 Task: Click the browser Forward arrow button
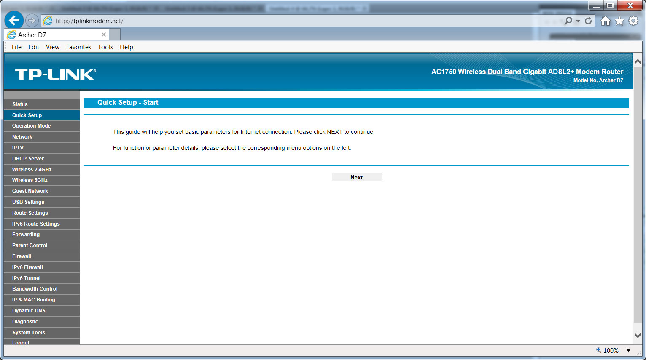pyautogui.click(x=32, y=20)
